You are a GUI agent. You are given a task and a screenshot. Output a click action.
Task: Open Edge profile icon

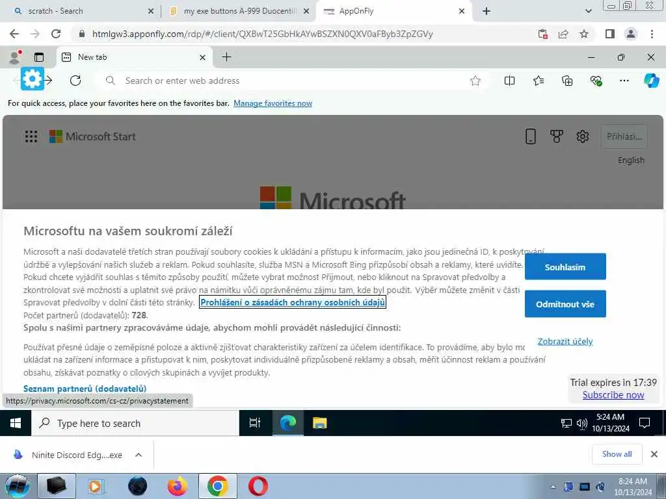(15, 57)
